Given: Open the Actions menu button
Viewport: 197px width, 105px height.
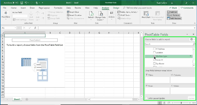Looking at the screenshot, I should click(111, 16).
